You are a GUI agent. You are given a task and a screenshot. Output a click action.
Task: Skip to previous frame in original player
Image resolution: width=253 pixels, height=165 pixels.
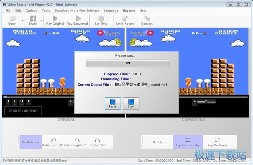(8, 101)
